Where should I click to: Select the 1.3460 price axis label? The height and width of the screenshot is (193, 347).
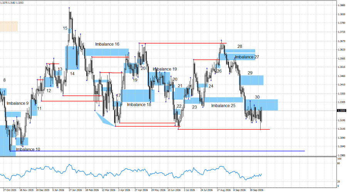[342, 76]
